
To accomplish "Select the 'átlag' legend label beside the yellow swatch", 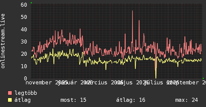I will (22, 100).
